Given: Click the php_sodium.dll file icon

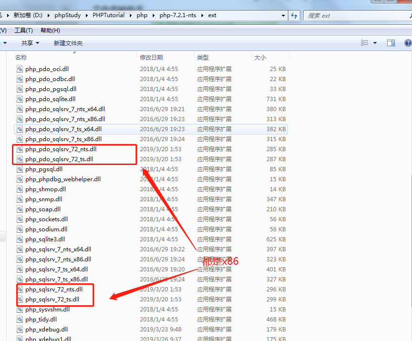Looking at the screenshot, I should [x=20, y=229].
